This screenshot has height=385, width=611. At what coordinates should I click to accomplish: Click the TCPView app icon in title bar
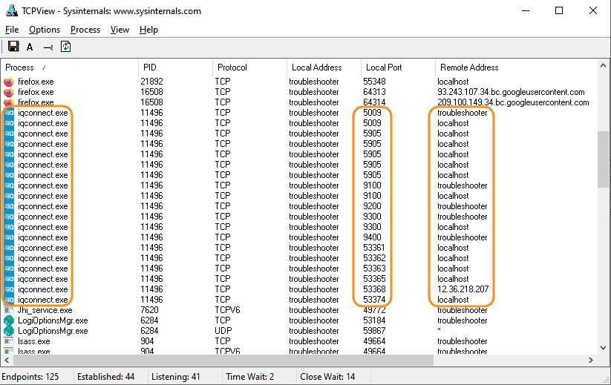tap(12, 10)
